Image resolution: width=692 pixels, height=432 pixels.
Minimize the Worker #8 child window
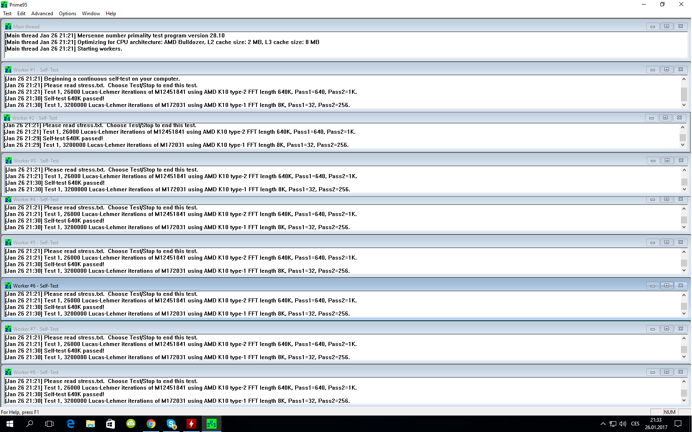pyautogui.click(x=652, y=372)
